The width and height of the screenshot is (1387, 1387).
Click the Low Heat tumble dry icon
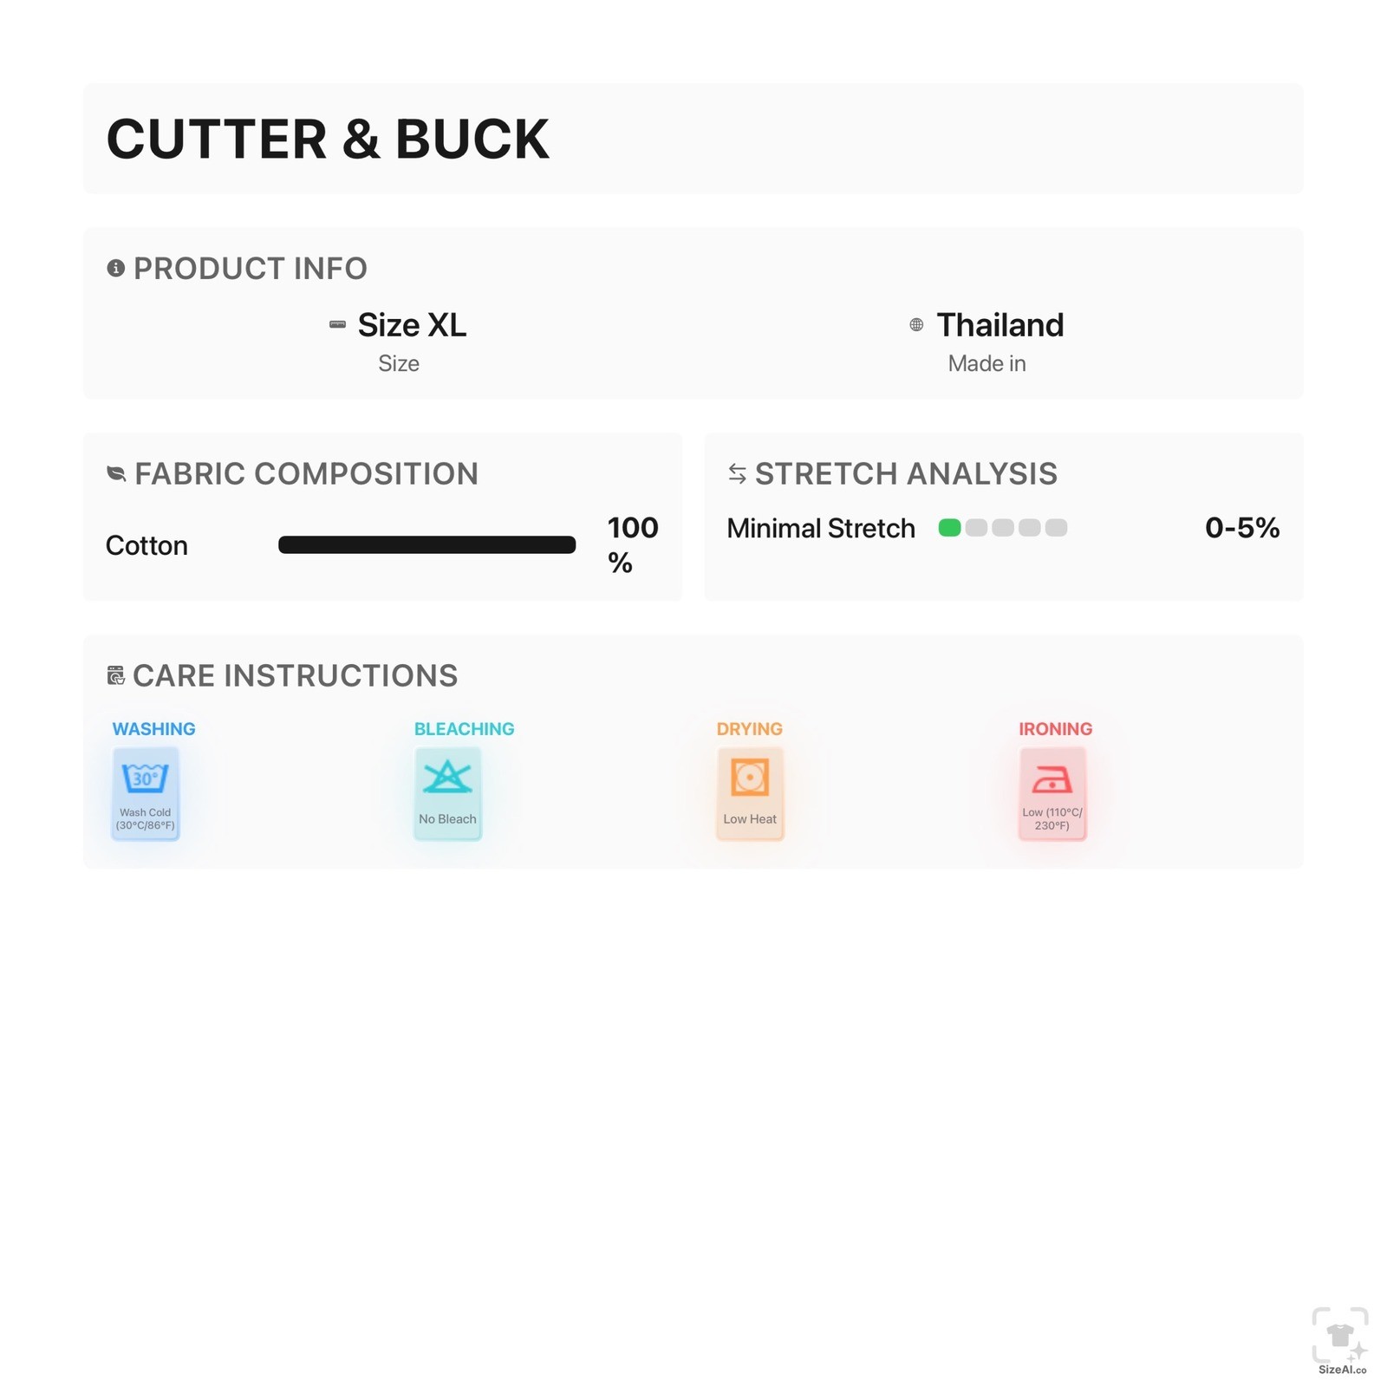click(750, 777)
